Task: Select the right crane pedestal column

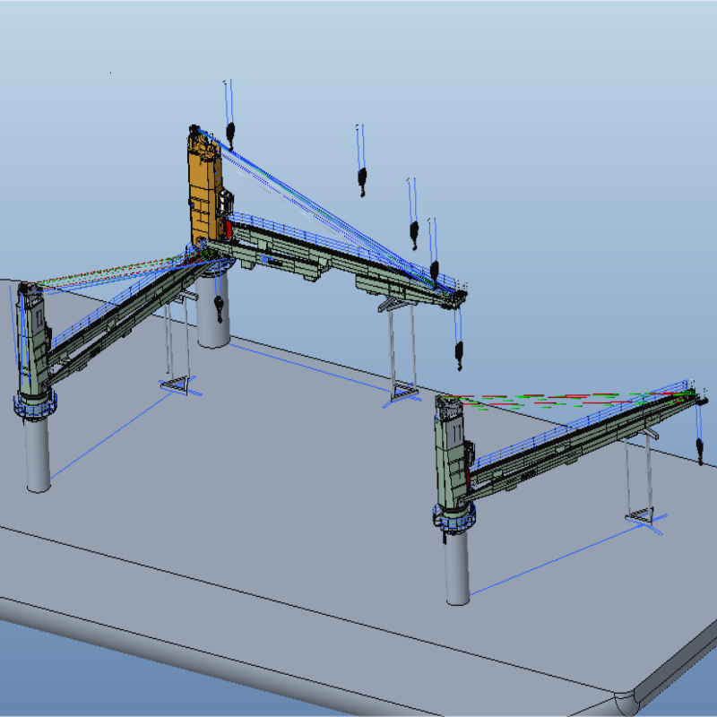Action: pos(457,566)
